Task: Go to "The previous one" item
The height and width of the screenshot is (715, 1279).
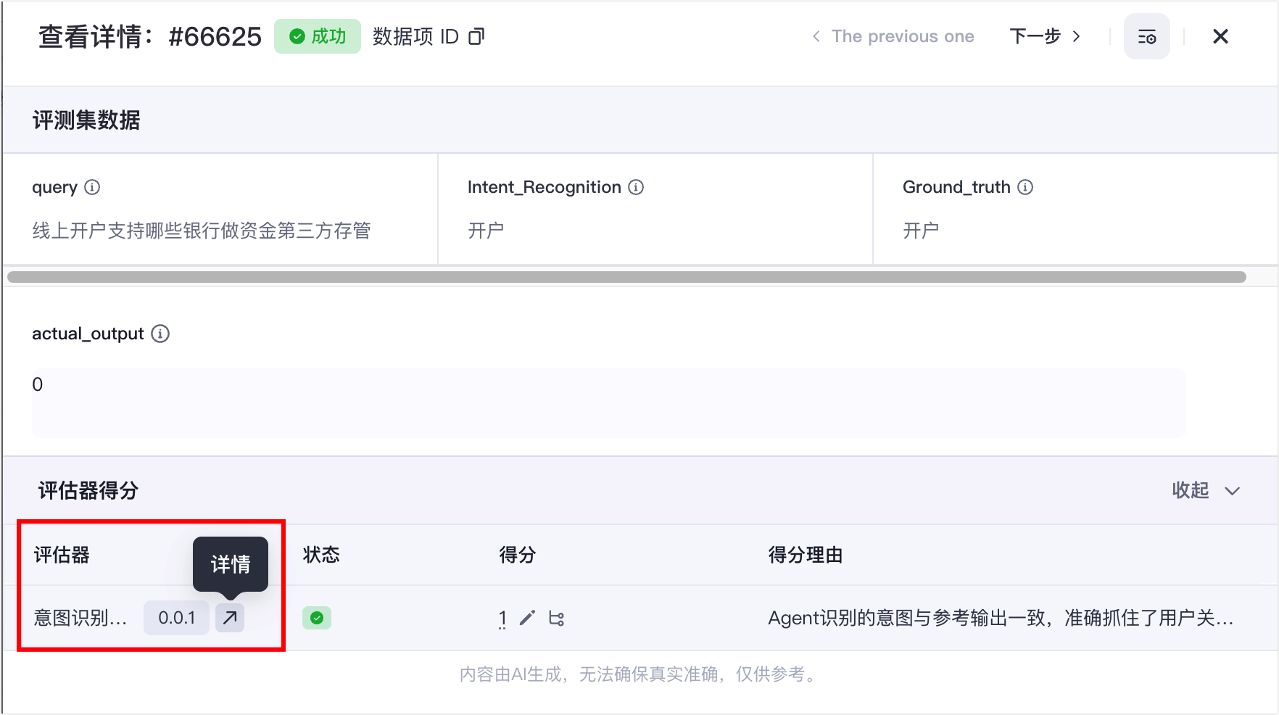Action: [x=893, y=36]
